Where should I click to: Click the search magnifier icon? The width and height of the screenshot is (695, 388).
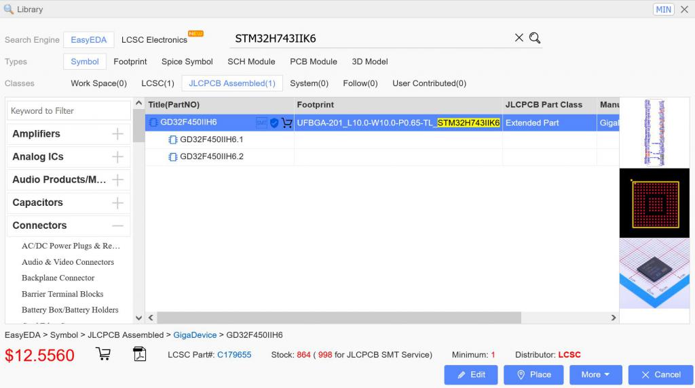click(535, 39)
